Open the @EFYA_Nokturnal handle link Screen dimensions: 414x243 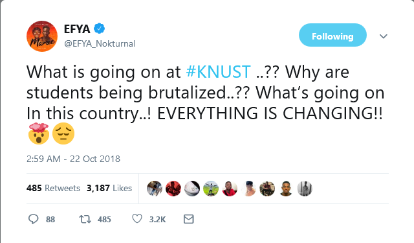tap(100, 43)
